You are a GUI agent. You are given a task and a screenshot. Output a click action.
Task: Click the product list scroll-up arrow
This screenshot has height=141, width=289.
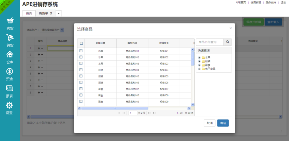(x=193, y=50)
